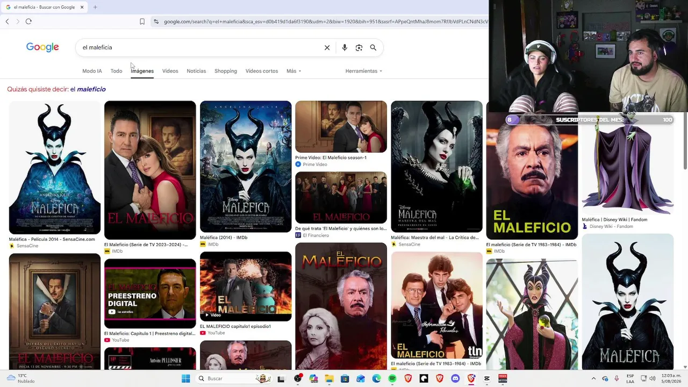Reload the page with the refresh icon

[28, 21]
